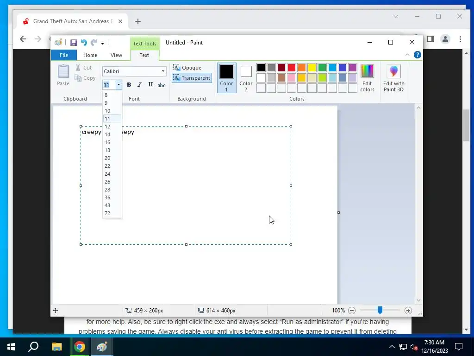Select Transparent background option
The width and height of the screenshot is (474, 356).
click(x=192, y=78)
